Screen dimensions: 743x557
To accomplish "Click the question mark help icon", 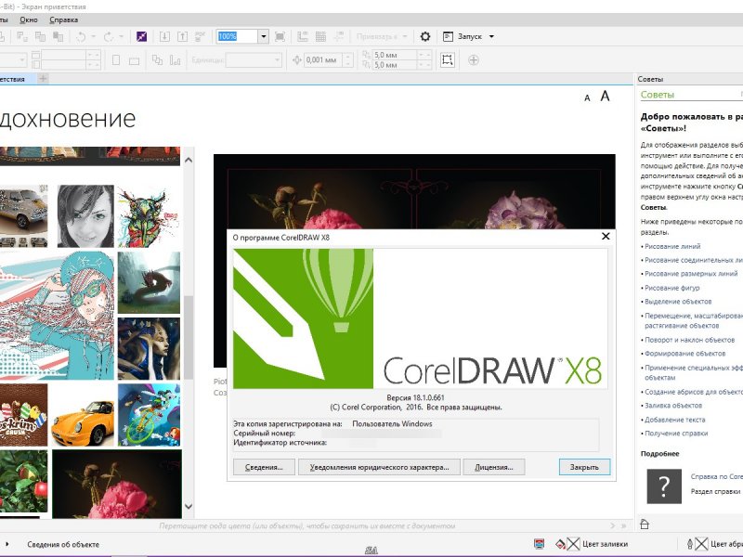I will (x=664, y=486).
